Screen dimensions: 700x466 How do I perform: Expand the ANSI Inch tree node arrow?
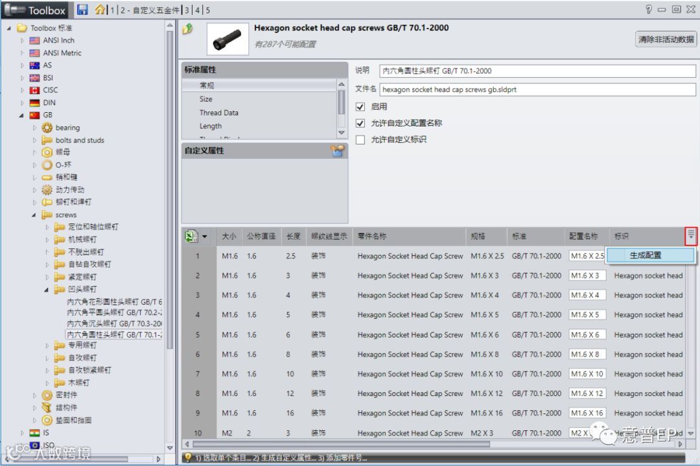coord(22,41)
